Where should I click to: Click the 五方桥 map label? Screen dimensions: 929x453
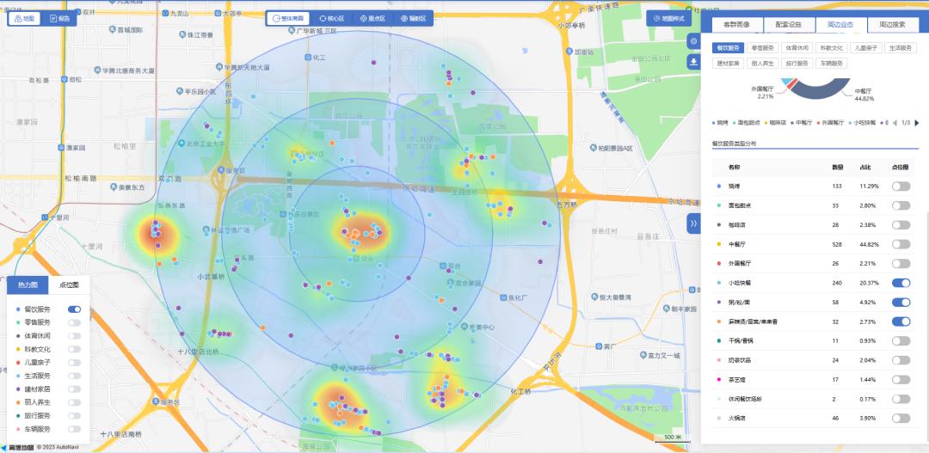click(567, 204)
